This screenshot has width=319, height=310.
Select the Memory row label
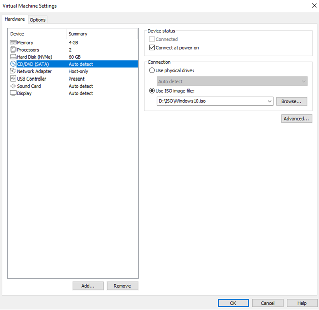pos(25,43)
